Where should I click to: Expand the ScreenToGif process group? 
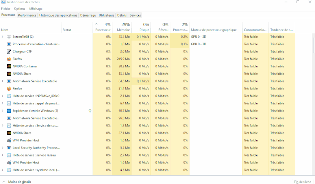(3, 37)
